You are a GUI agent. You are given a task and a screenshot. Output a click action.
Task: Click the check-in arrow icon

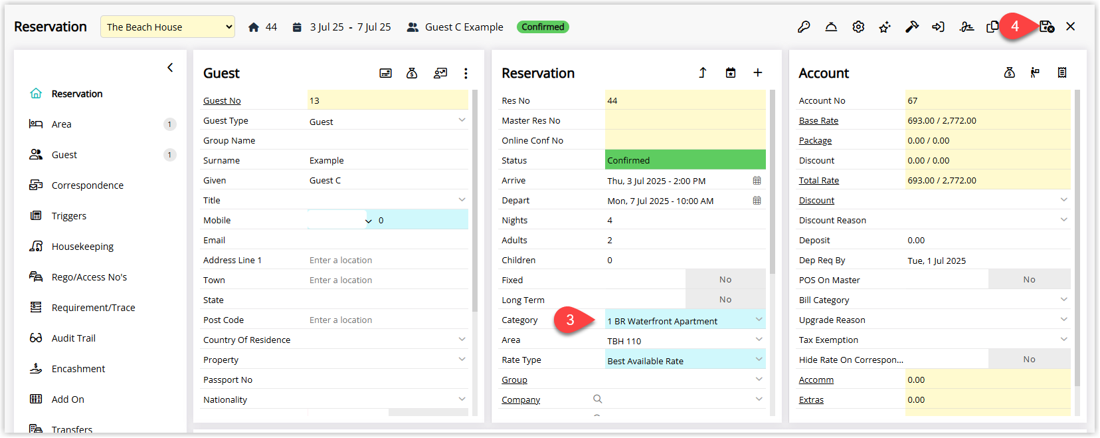pos(939,27)
